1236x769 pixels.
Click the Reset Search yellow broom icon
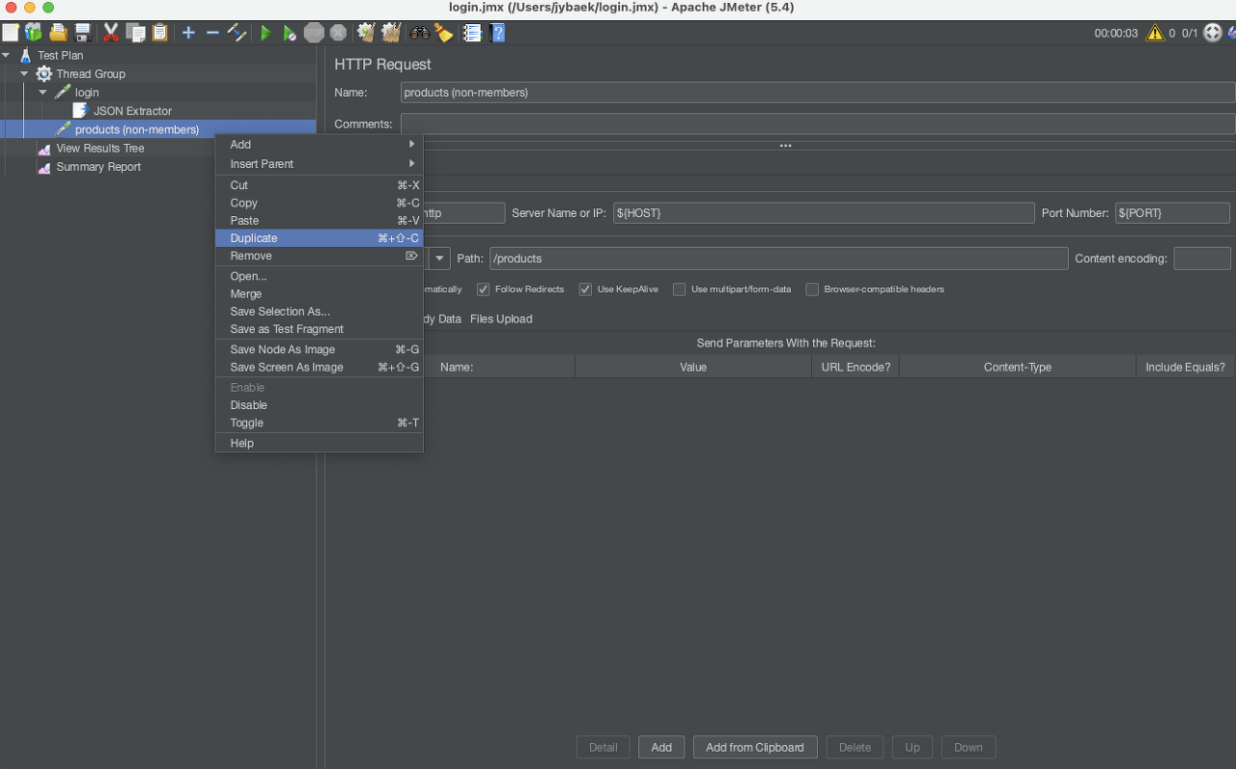click(x=443, y=33)
